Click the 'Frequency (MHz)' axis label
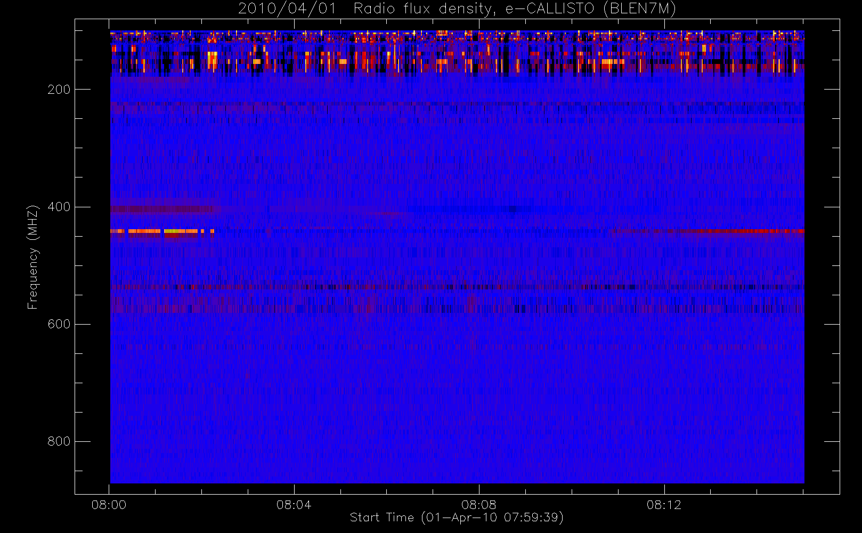This screenshot has height=533, width=862. [33, 257]
